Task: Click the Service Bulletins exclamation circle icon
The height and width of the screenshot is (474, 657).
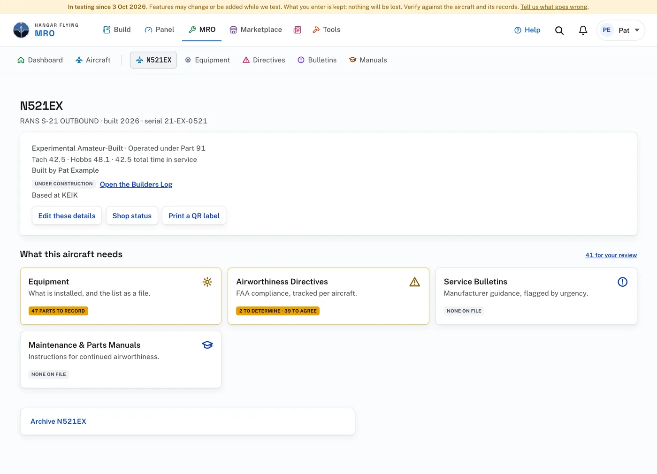Action: tap(622, 282)
